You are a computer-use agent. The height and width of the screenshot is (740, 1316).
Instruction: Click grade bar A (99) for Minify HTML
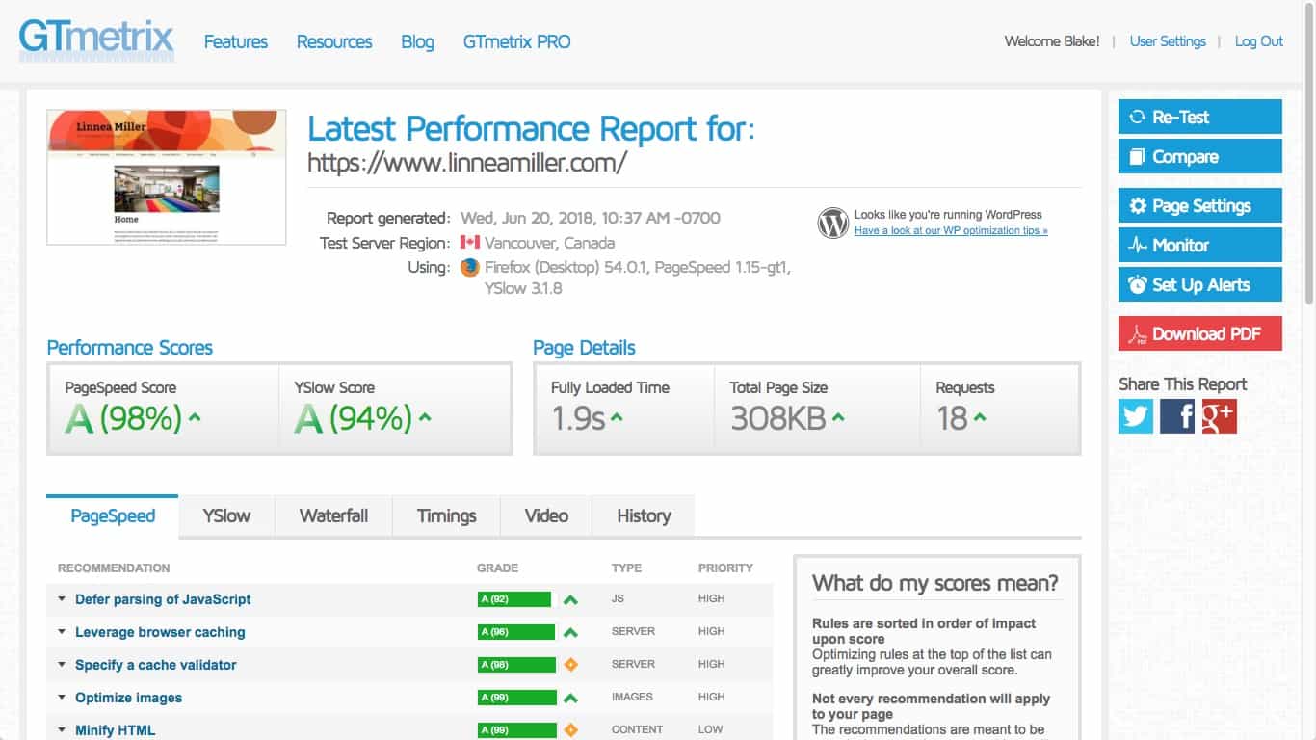(x=517, y=730)
